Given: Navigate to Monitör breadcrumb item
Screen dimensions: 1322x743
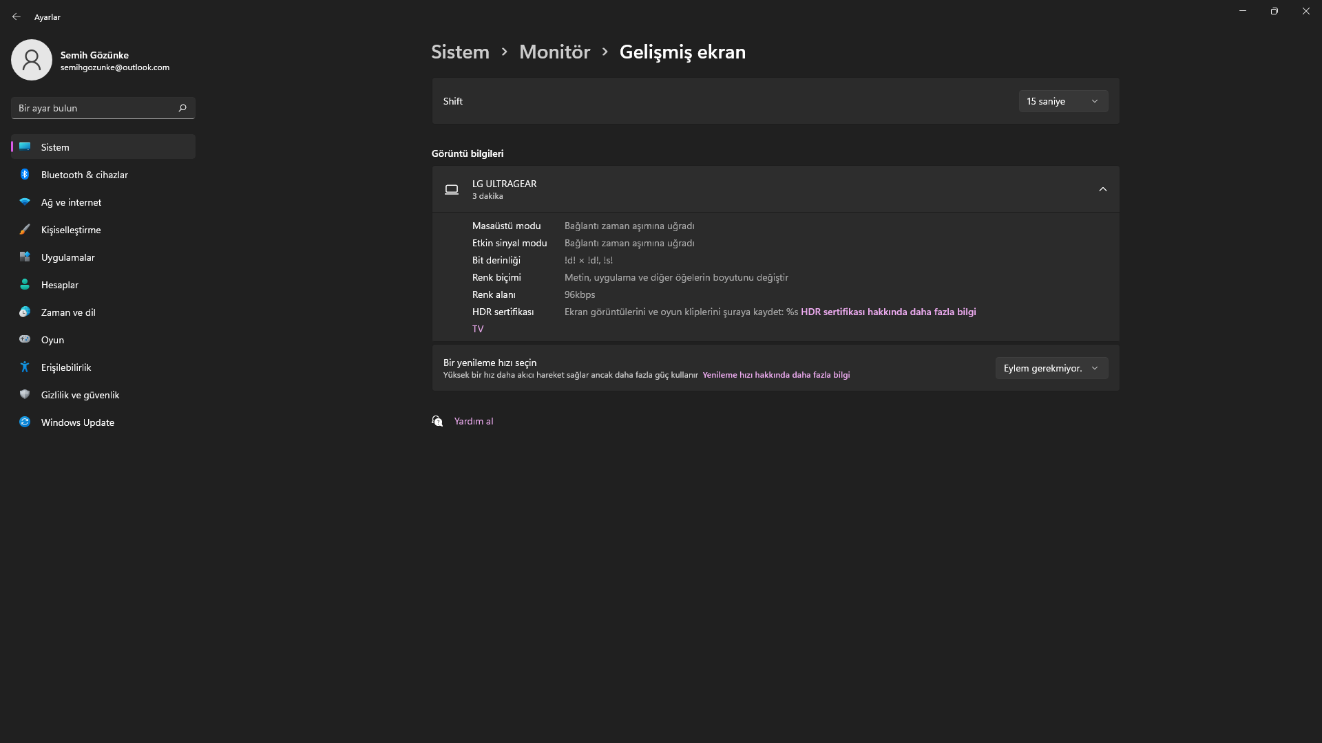Looking at the screenshot, I should pos(554,52).
